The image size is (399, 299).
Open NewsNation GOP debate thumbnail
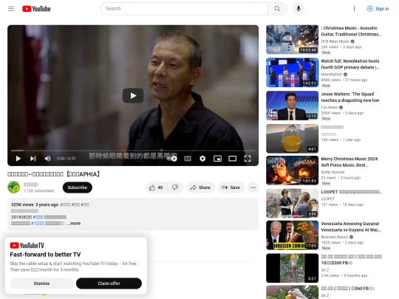[x=292, y=72]
